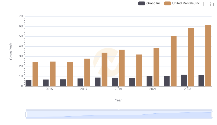Select United Rentals bar for 2015
This screenshot has height=125, width=217.
tap(53, 74)
